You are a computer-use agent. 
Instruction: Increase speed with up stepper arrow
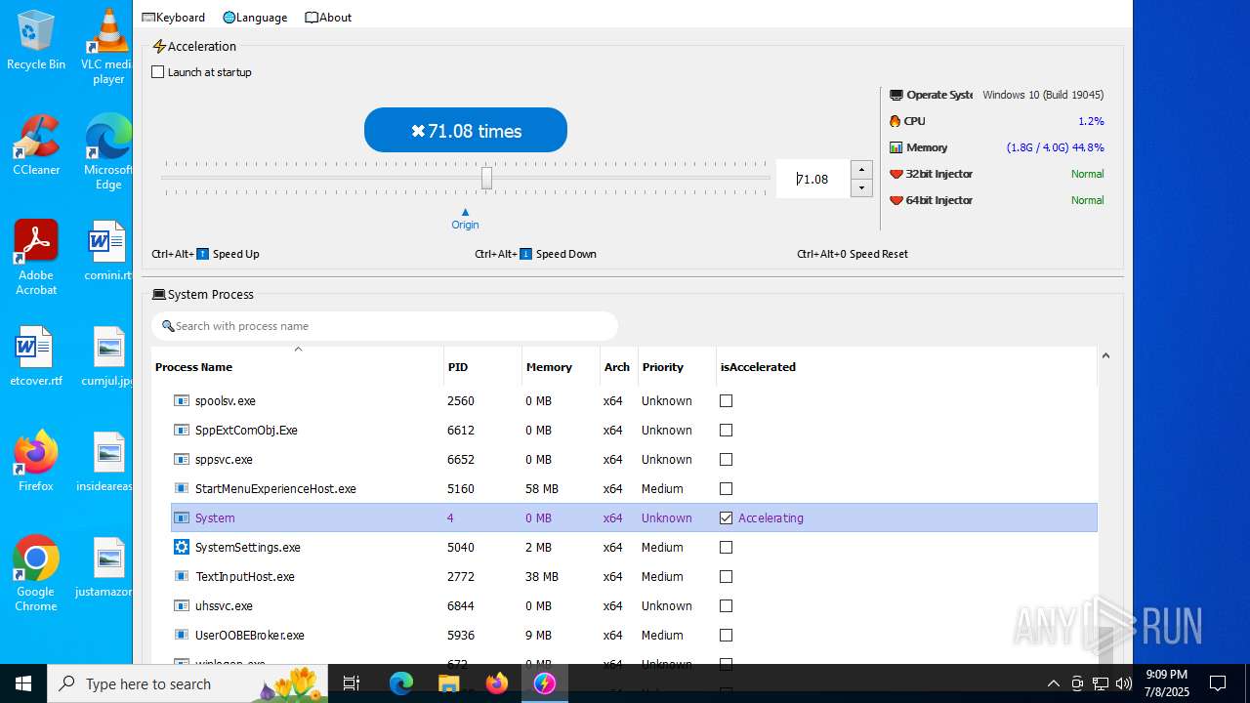(x=861, y=169)
